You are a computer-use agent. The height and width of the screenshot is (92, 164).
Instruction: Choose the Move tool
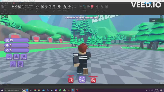[x=16, y=7]
